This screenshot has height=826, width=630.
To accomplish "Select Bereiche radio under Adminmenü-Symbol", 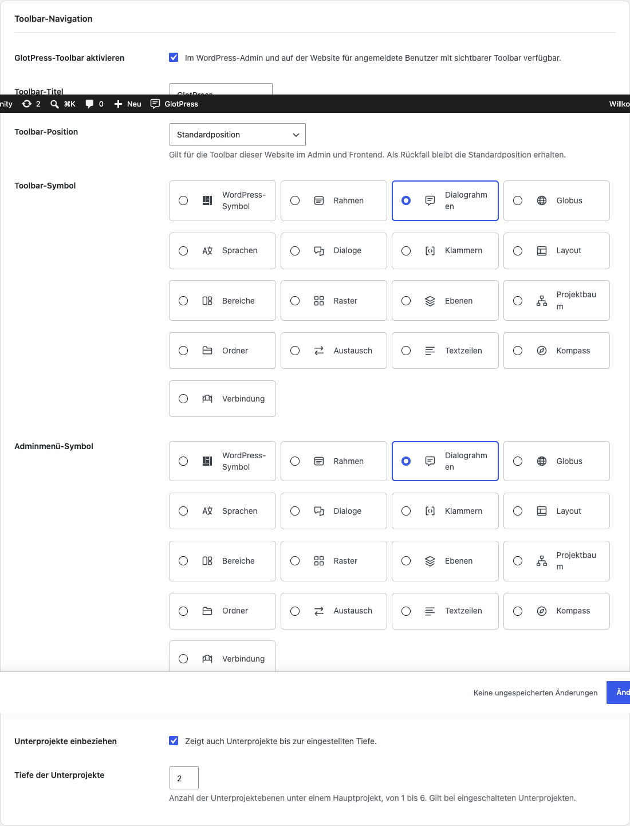I will tap(183, 561).
